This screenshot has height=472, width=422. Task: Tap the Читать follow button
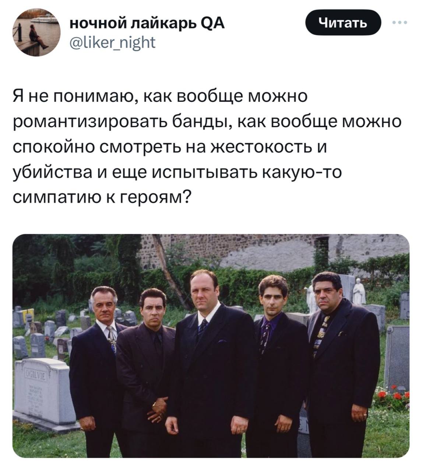point(343,23)
